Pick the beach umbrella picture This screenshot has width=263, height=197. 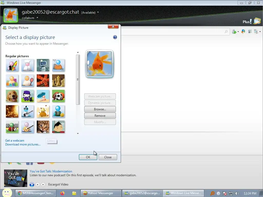43,96
